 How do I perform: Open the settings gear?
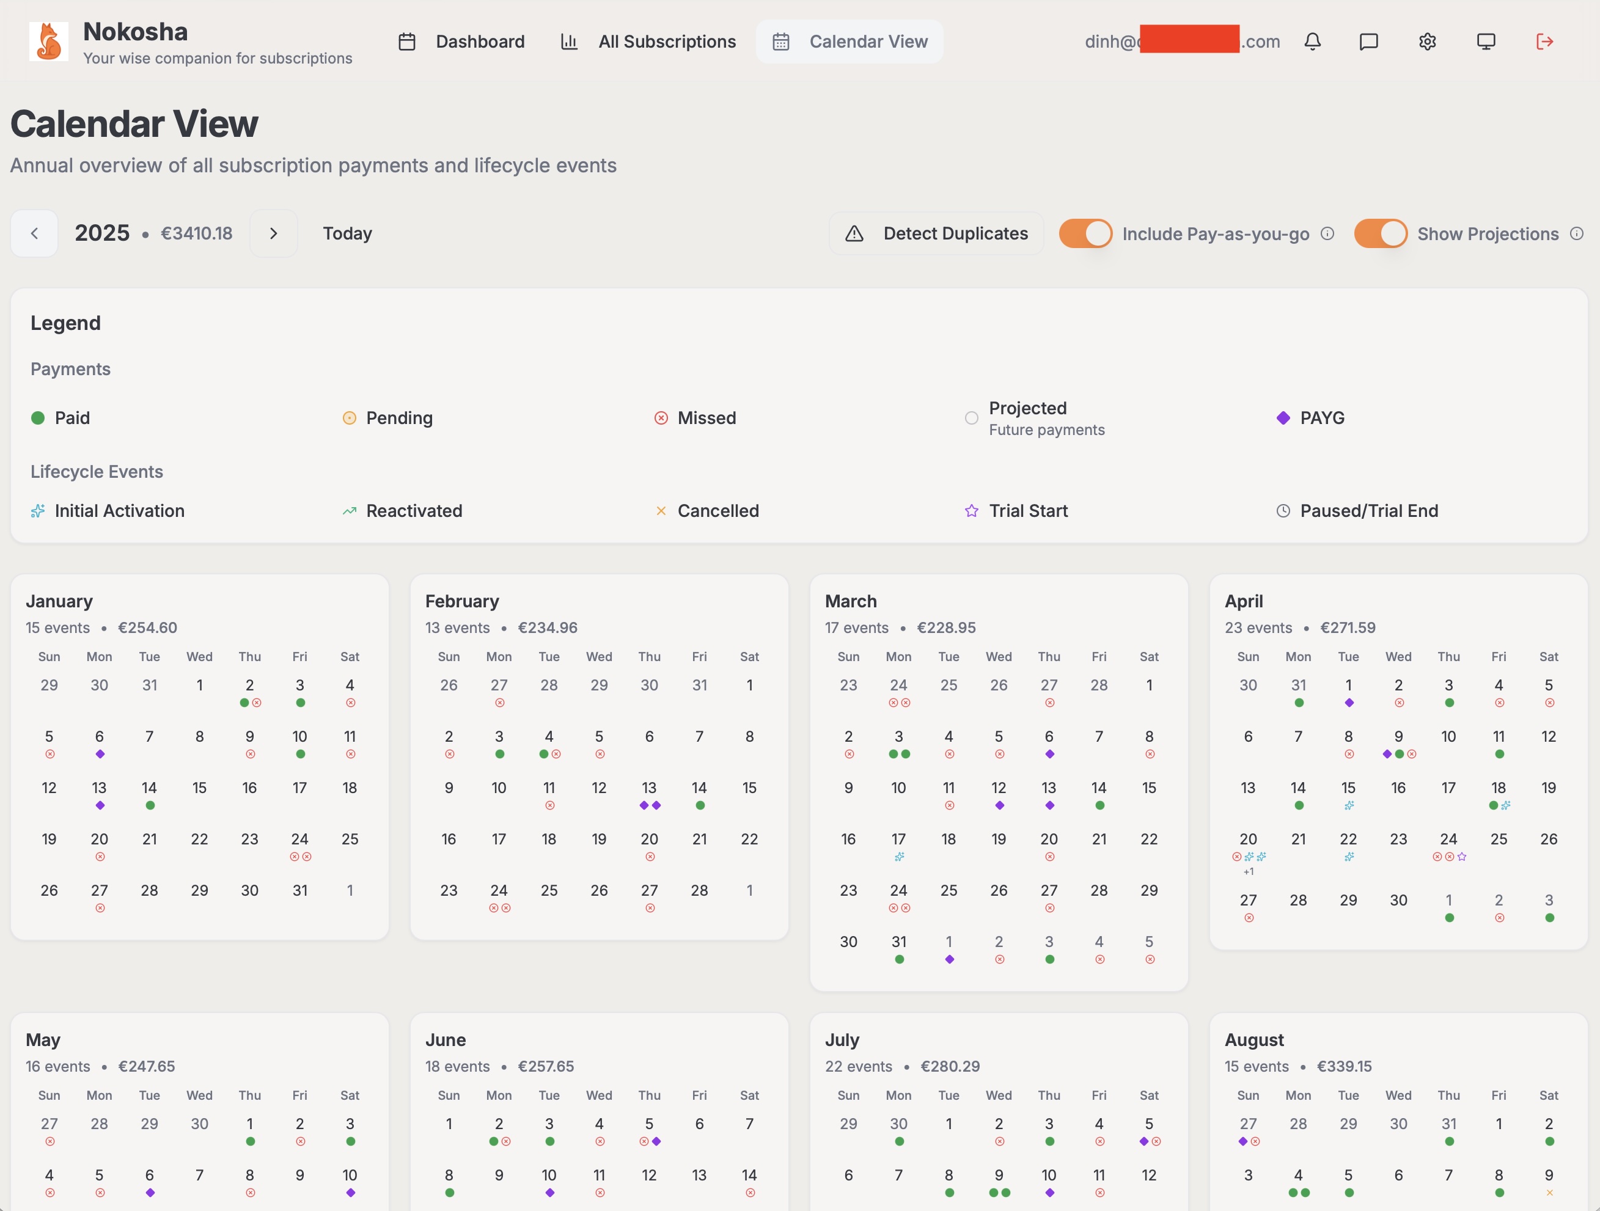(1426, 41)
